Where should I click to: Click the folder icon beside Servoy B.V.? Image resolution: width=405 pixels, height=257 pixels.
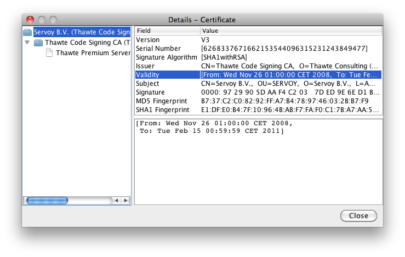pos(27,32)
